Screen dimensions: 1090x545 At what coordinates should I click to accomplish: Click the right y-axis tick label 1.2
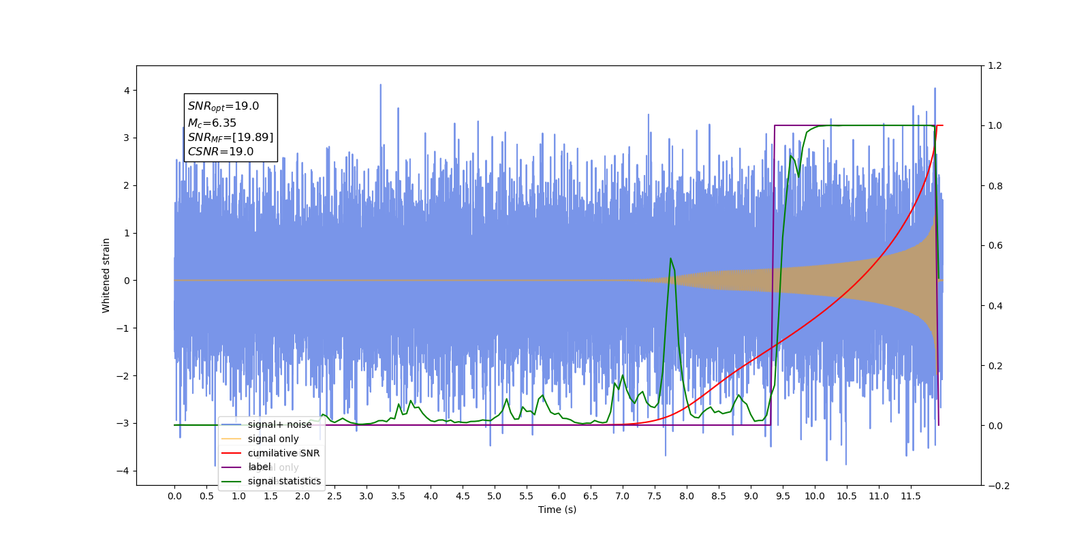click(x=995, y=66)
